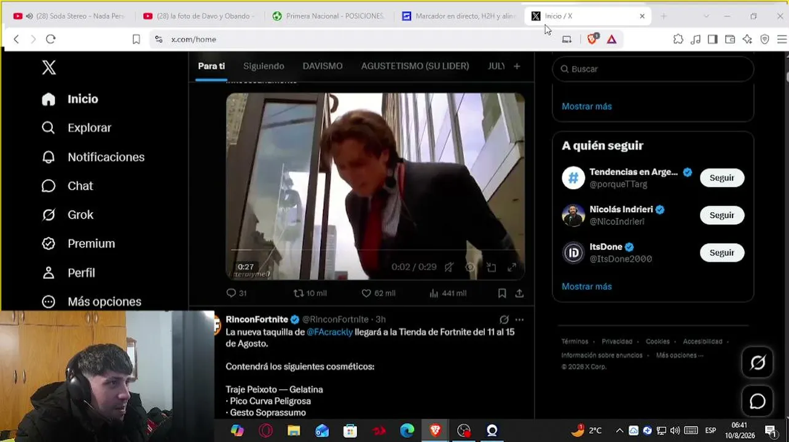The height and width of the screenshot is (442, 789).
Task: Repost the tweet with 10 mil reposts
Action: (x=310, y=293)
